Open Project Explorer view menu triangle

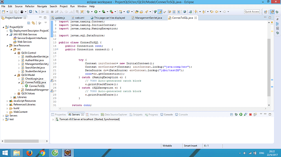[x=46, y=23]
